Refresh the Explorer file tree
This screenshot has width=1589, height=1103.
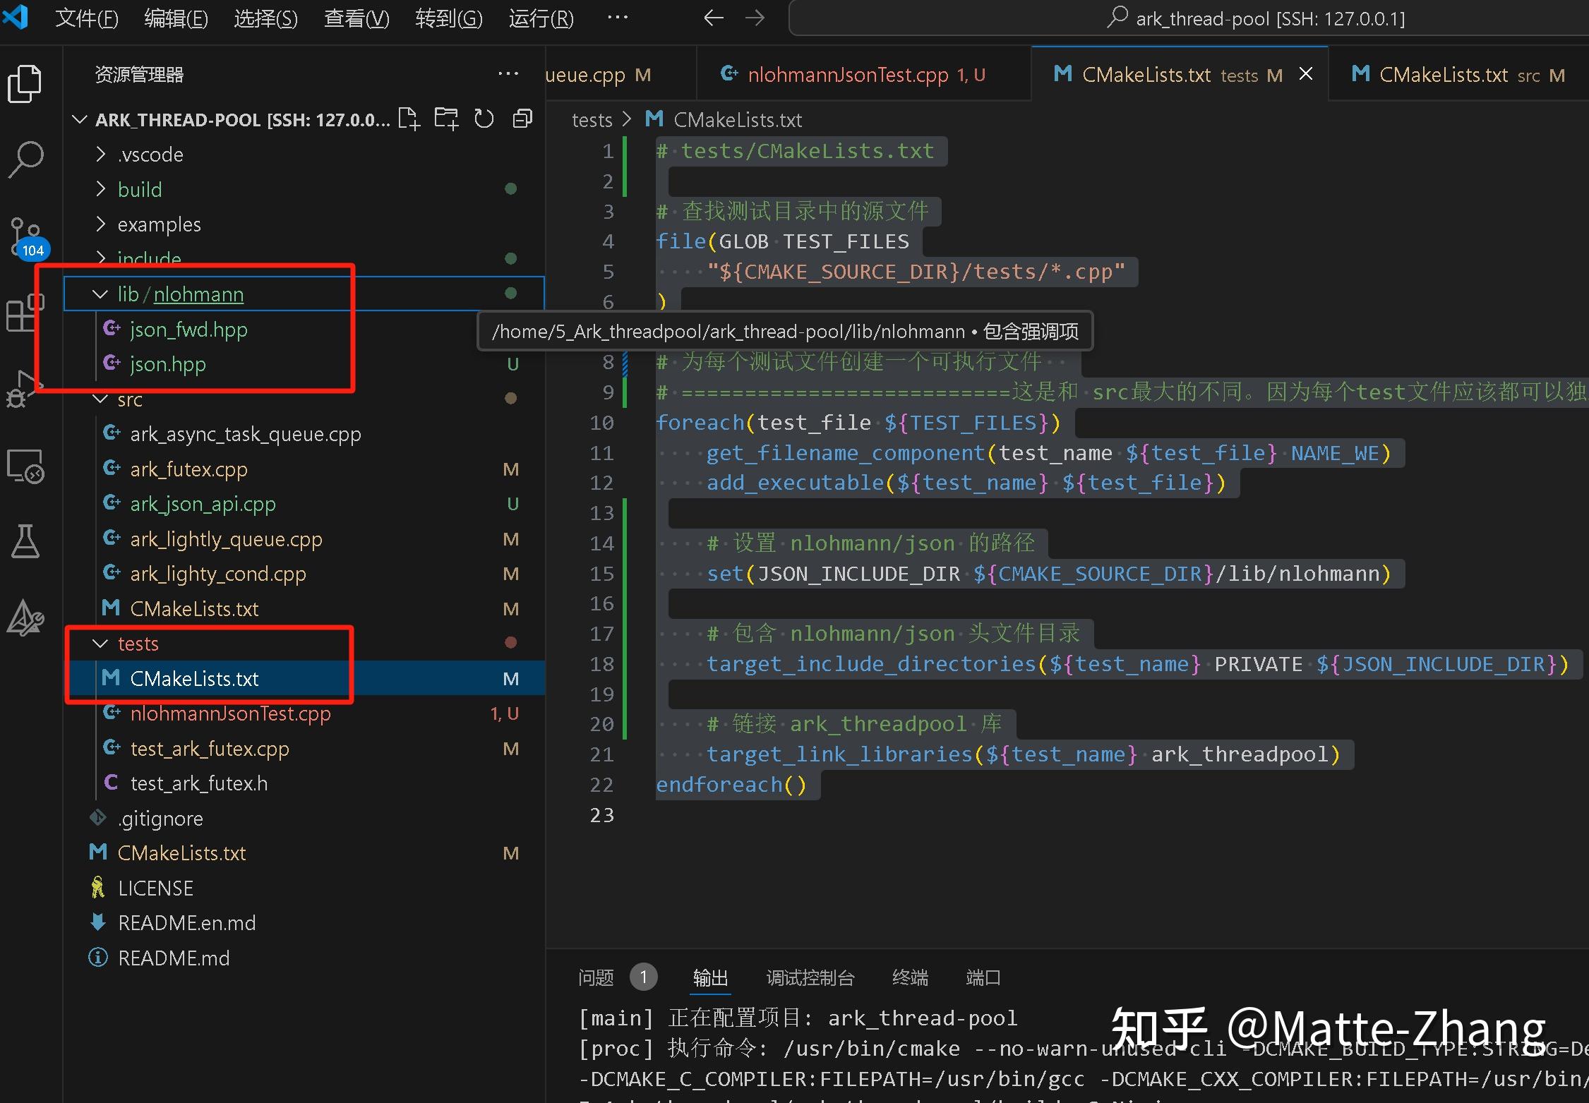click(x=484, y=119)
